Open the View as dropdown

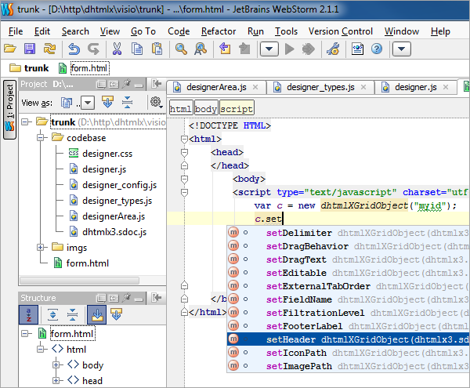[88, 103]
